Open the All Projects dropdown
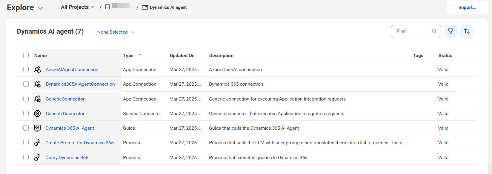 [78, 7]
